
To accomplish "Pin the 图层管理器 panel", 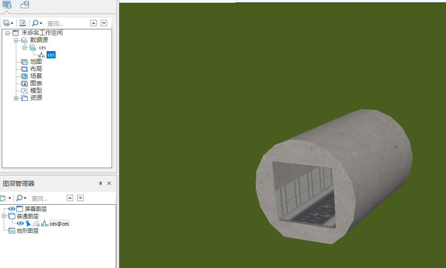I will (x=100, y=183).
